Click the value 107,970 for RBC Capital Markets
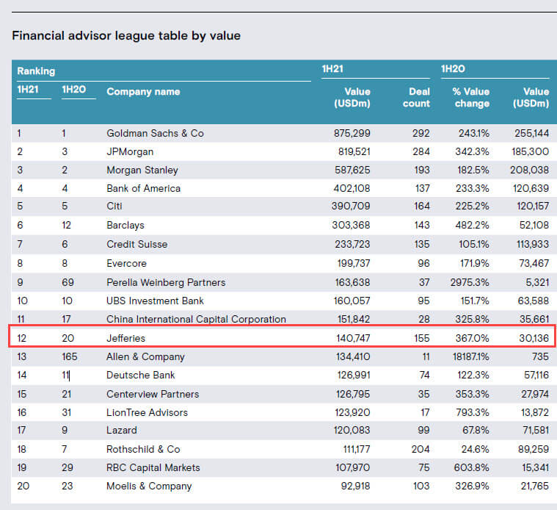 pyautogui.click(x=353, y=467)
